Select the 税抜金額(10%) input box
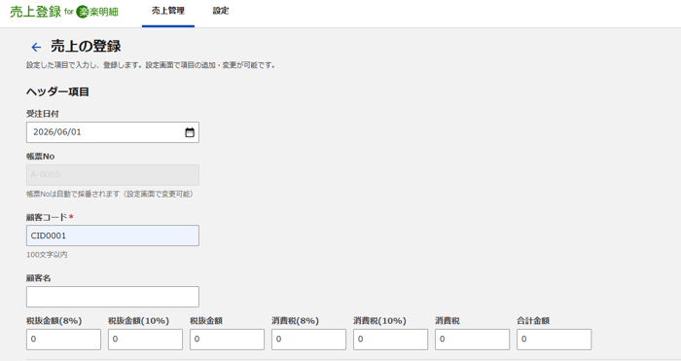Image resolution: width=681 pixels, height=361 pixels. pos(145,340)
